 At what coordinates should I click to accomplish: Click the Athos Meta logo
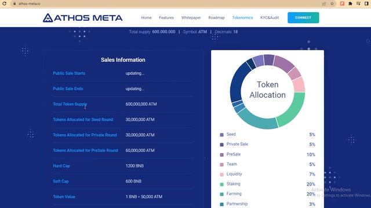click(82, 18)
